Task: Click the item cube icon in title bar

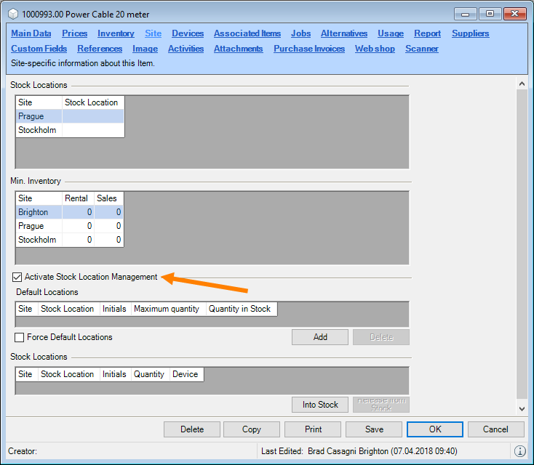Action: pos(12,14)
